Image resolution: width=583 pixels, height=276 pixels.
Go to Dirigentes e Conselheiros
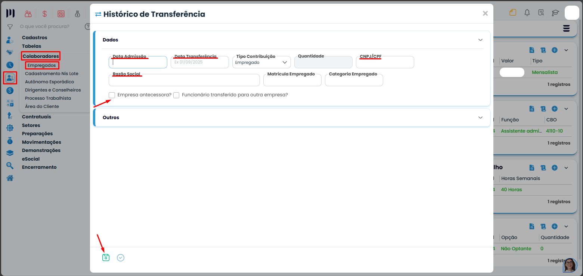coord(53,90)
